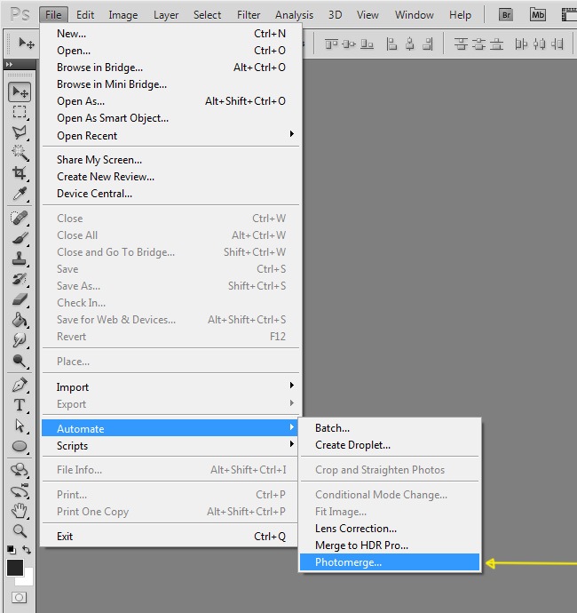Choose Lens Correction in Automate submenu
The width and height of the screenshot is (577, 613).
[x=390, y=529]
